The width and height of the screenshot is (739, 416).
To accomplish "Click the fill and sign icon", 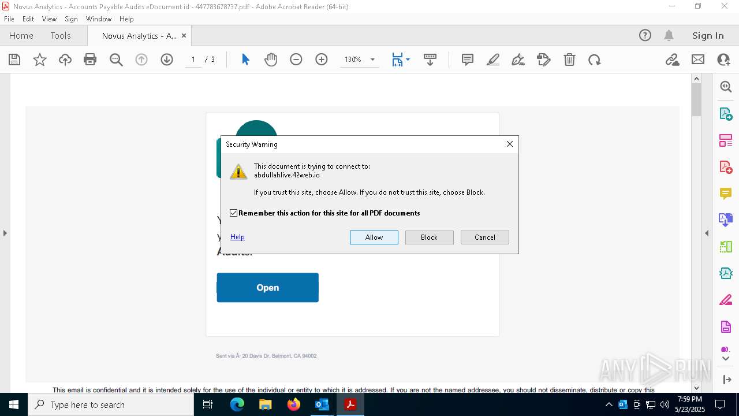I will [544, 60].
